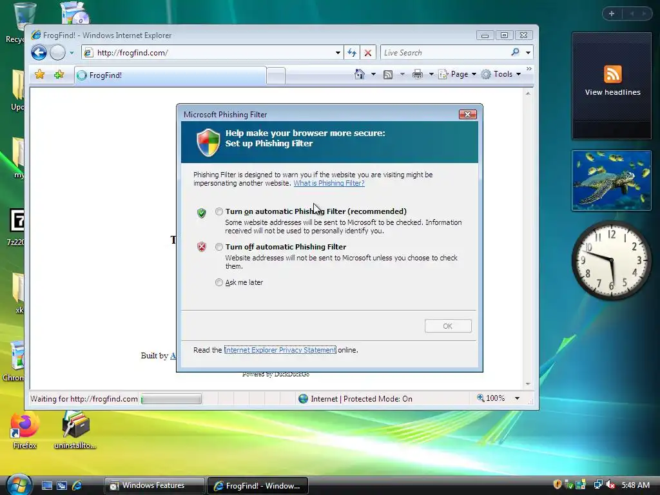Expand the Print dropdown arrow
Viewport: 660px width, 495px height.
click(431, 74)
